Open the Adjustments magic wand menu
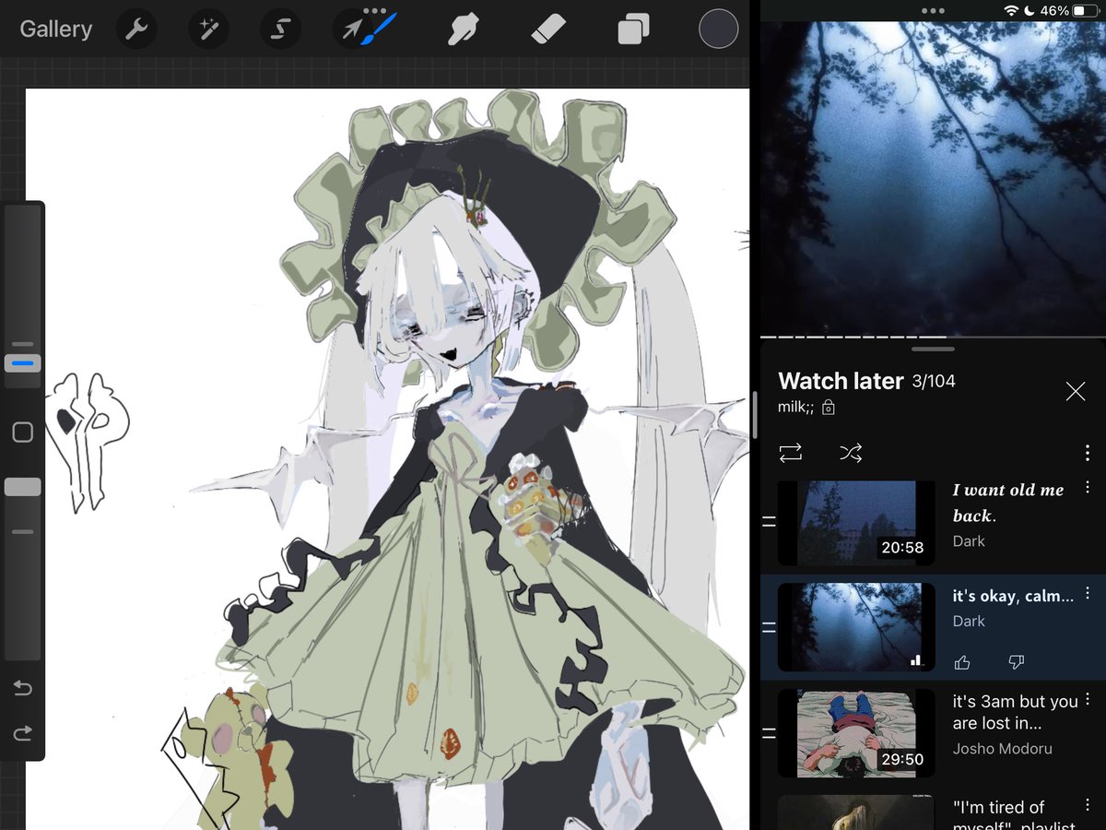This screenshot has width=1106, height=830. point(208,30)
